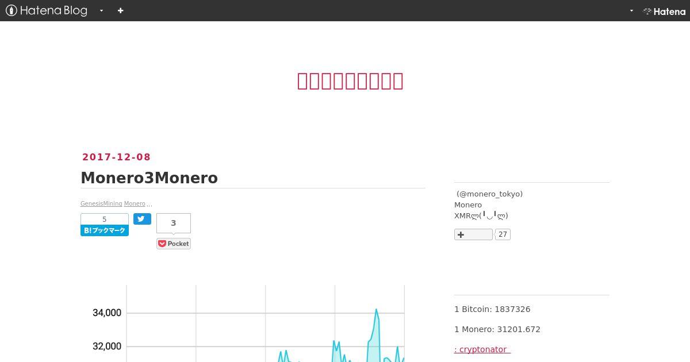Click the '1 Monero: 31201.672' price text

click(x=497, y=329)
